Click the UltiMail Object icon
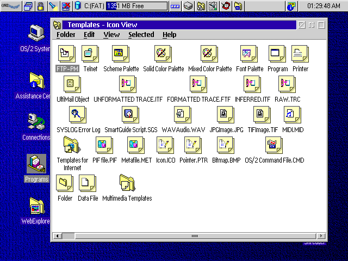 point(72,84)
